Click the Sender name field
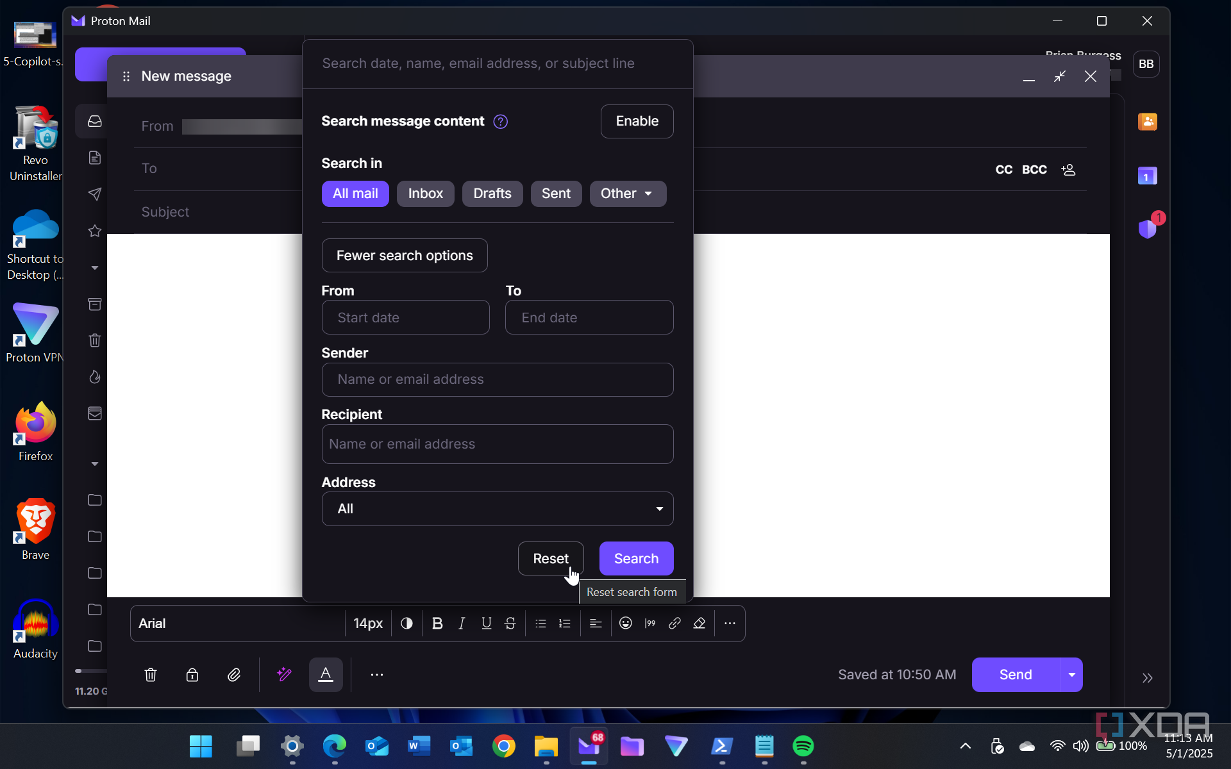 tap(498, 379)
